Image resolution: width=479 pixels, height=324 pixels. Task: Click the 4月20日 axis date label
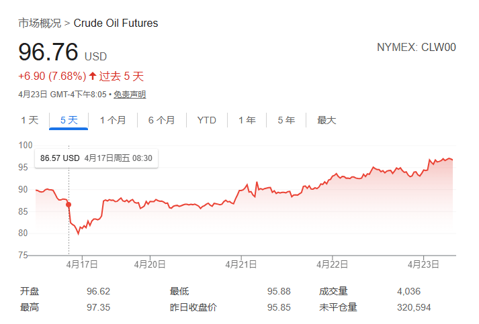click(x=150, y=264)
